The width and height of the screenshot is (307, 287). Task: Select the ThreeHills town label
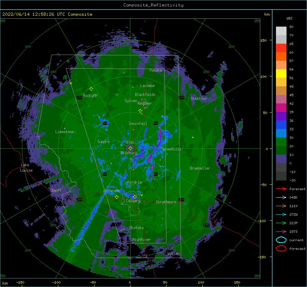171,149
